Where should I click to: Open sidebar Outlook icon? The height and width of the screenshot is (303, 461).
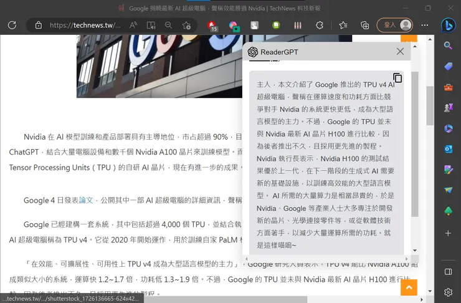pos(449,149)
